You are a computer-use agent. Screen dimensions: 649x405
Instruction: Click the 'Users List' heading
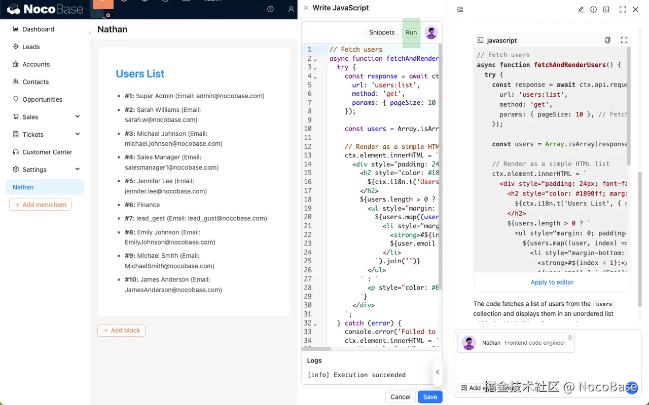click(140, 74)
